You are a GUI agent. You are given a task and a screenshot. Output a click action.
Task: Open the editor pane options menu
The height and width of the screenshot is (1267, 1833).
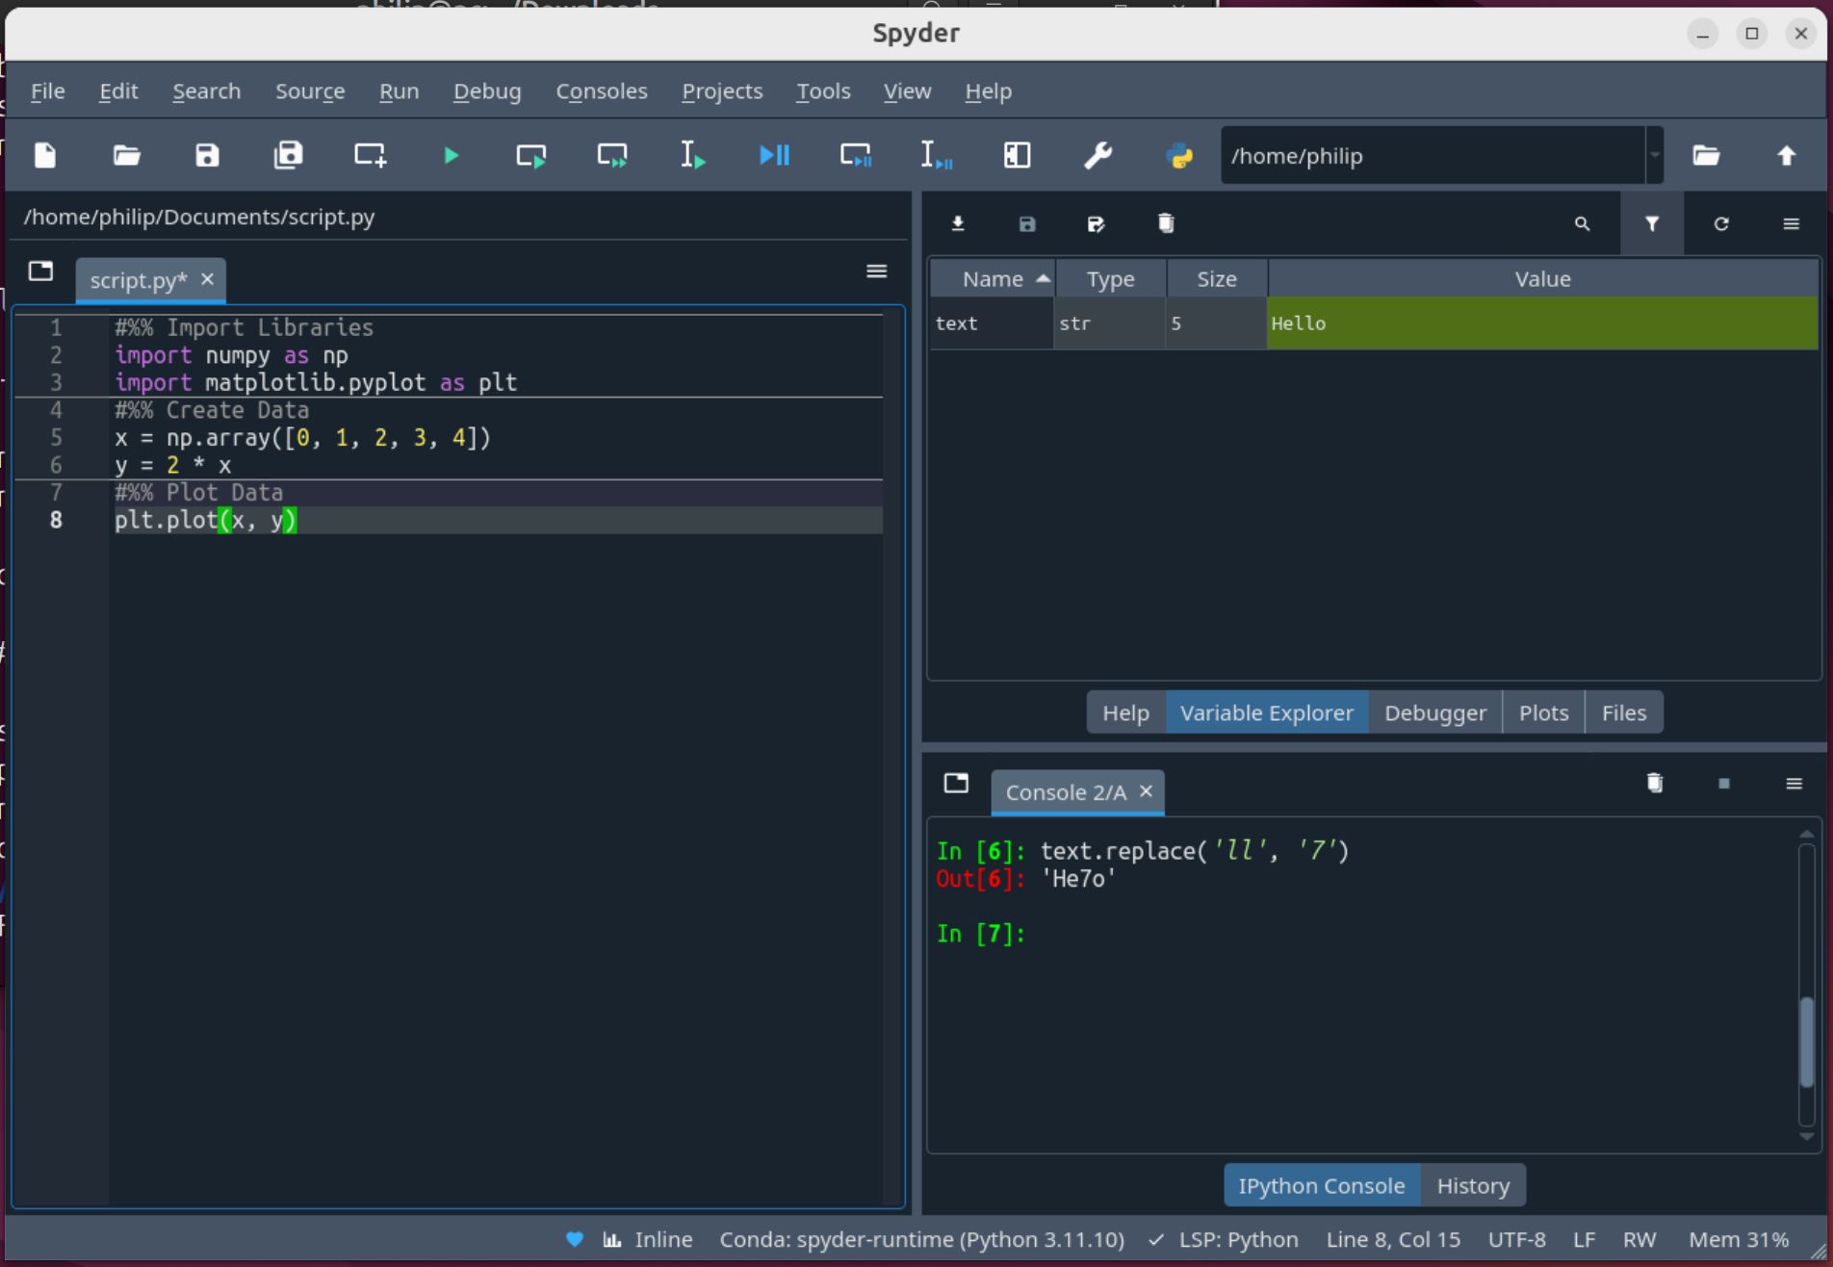(876, 271)
